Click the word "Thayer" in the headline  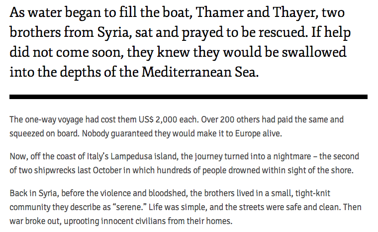click(295, 13)
